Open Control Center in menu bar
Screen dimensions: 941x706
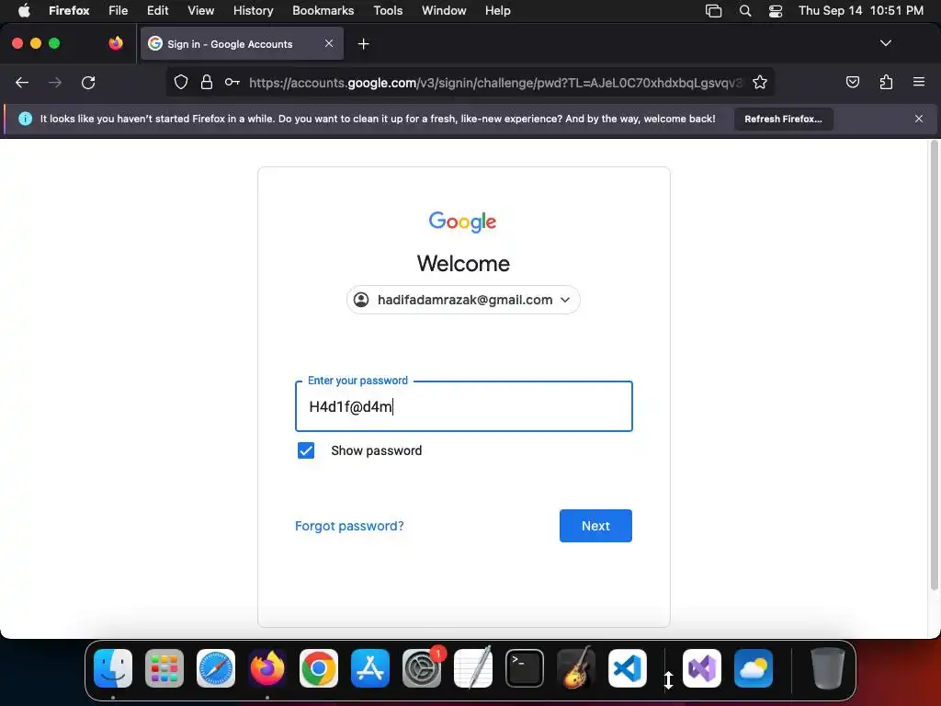pyautogui.click(x=776, y=11)
